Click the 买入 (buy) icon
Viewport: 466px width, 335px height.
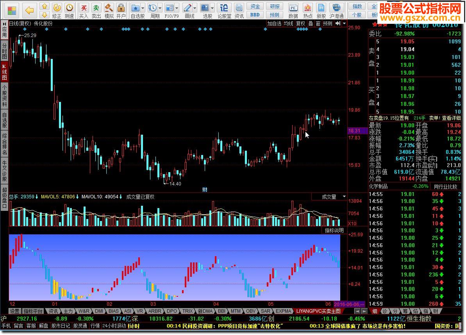pos(84,8)
